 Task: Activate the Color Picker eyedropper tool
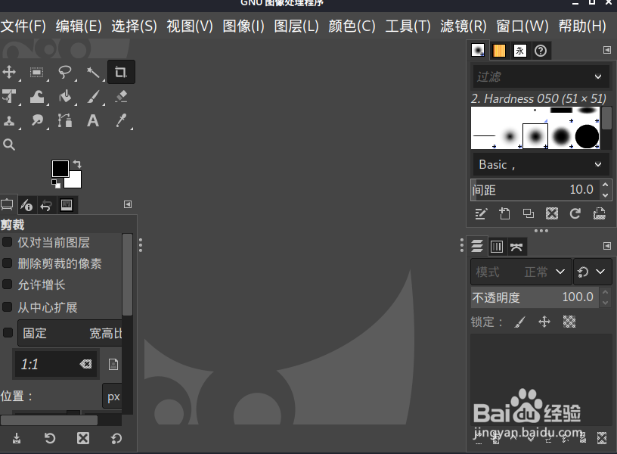(x=121, y=121)
